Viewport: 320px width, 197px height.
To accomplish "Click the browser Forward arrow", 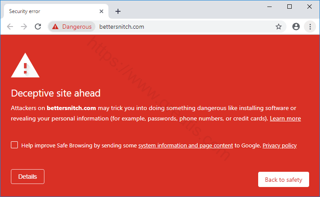I will coord(24,27).
